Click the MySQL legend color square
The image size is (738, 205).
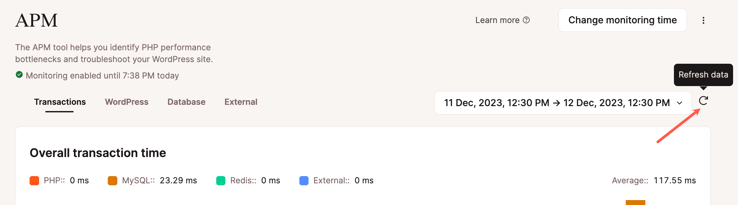click(113, 180)
